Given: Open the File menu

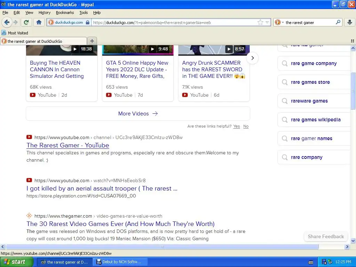Looking at the screenshot, I should pyautogui.click(x=5, y=13).
